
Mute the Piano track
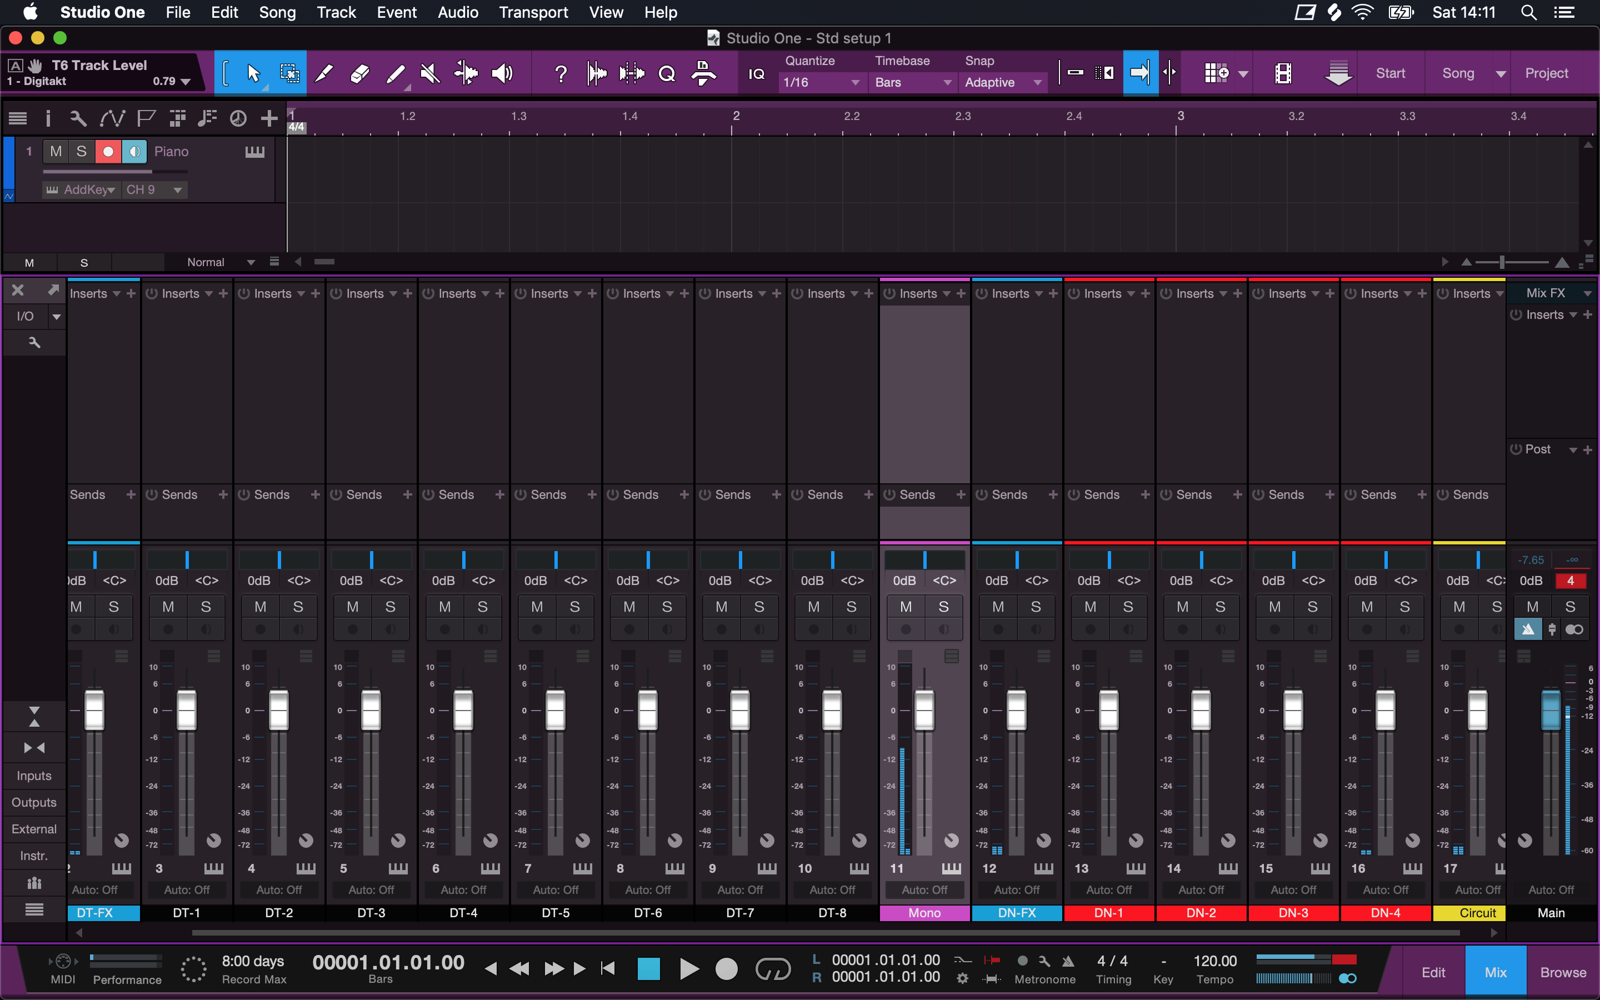(56, 152)
